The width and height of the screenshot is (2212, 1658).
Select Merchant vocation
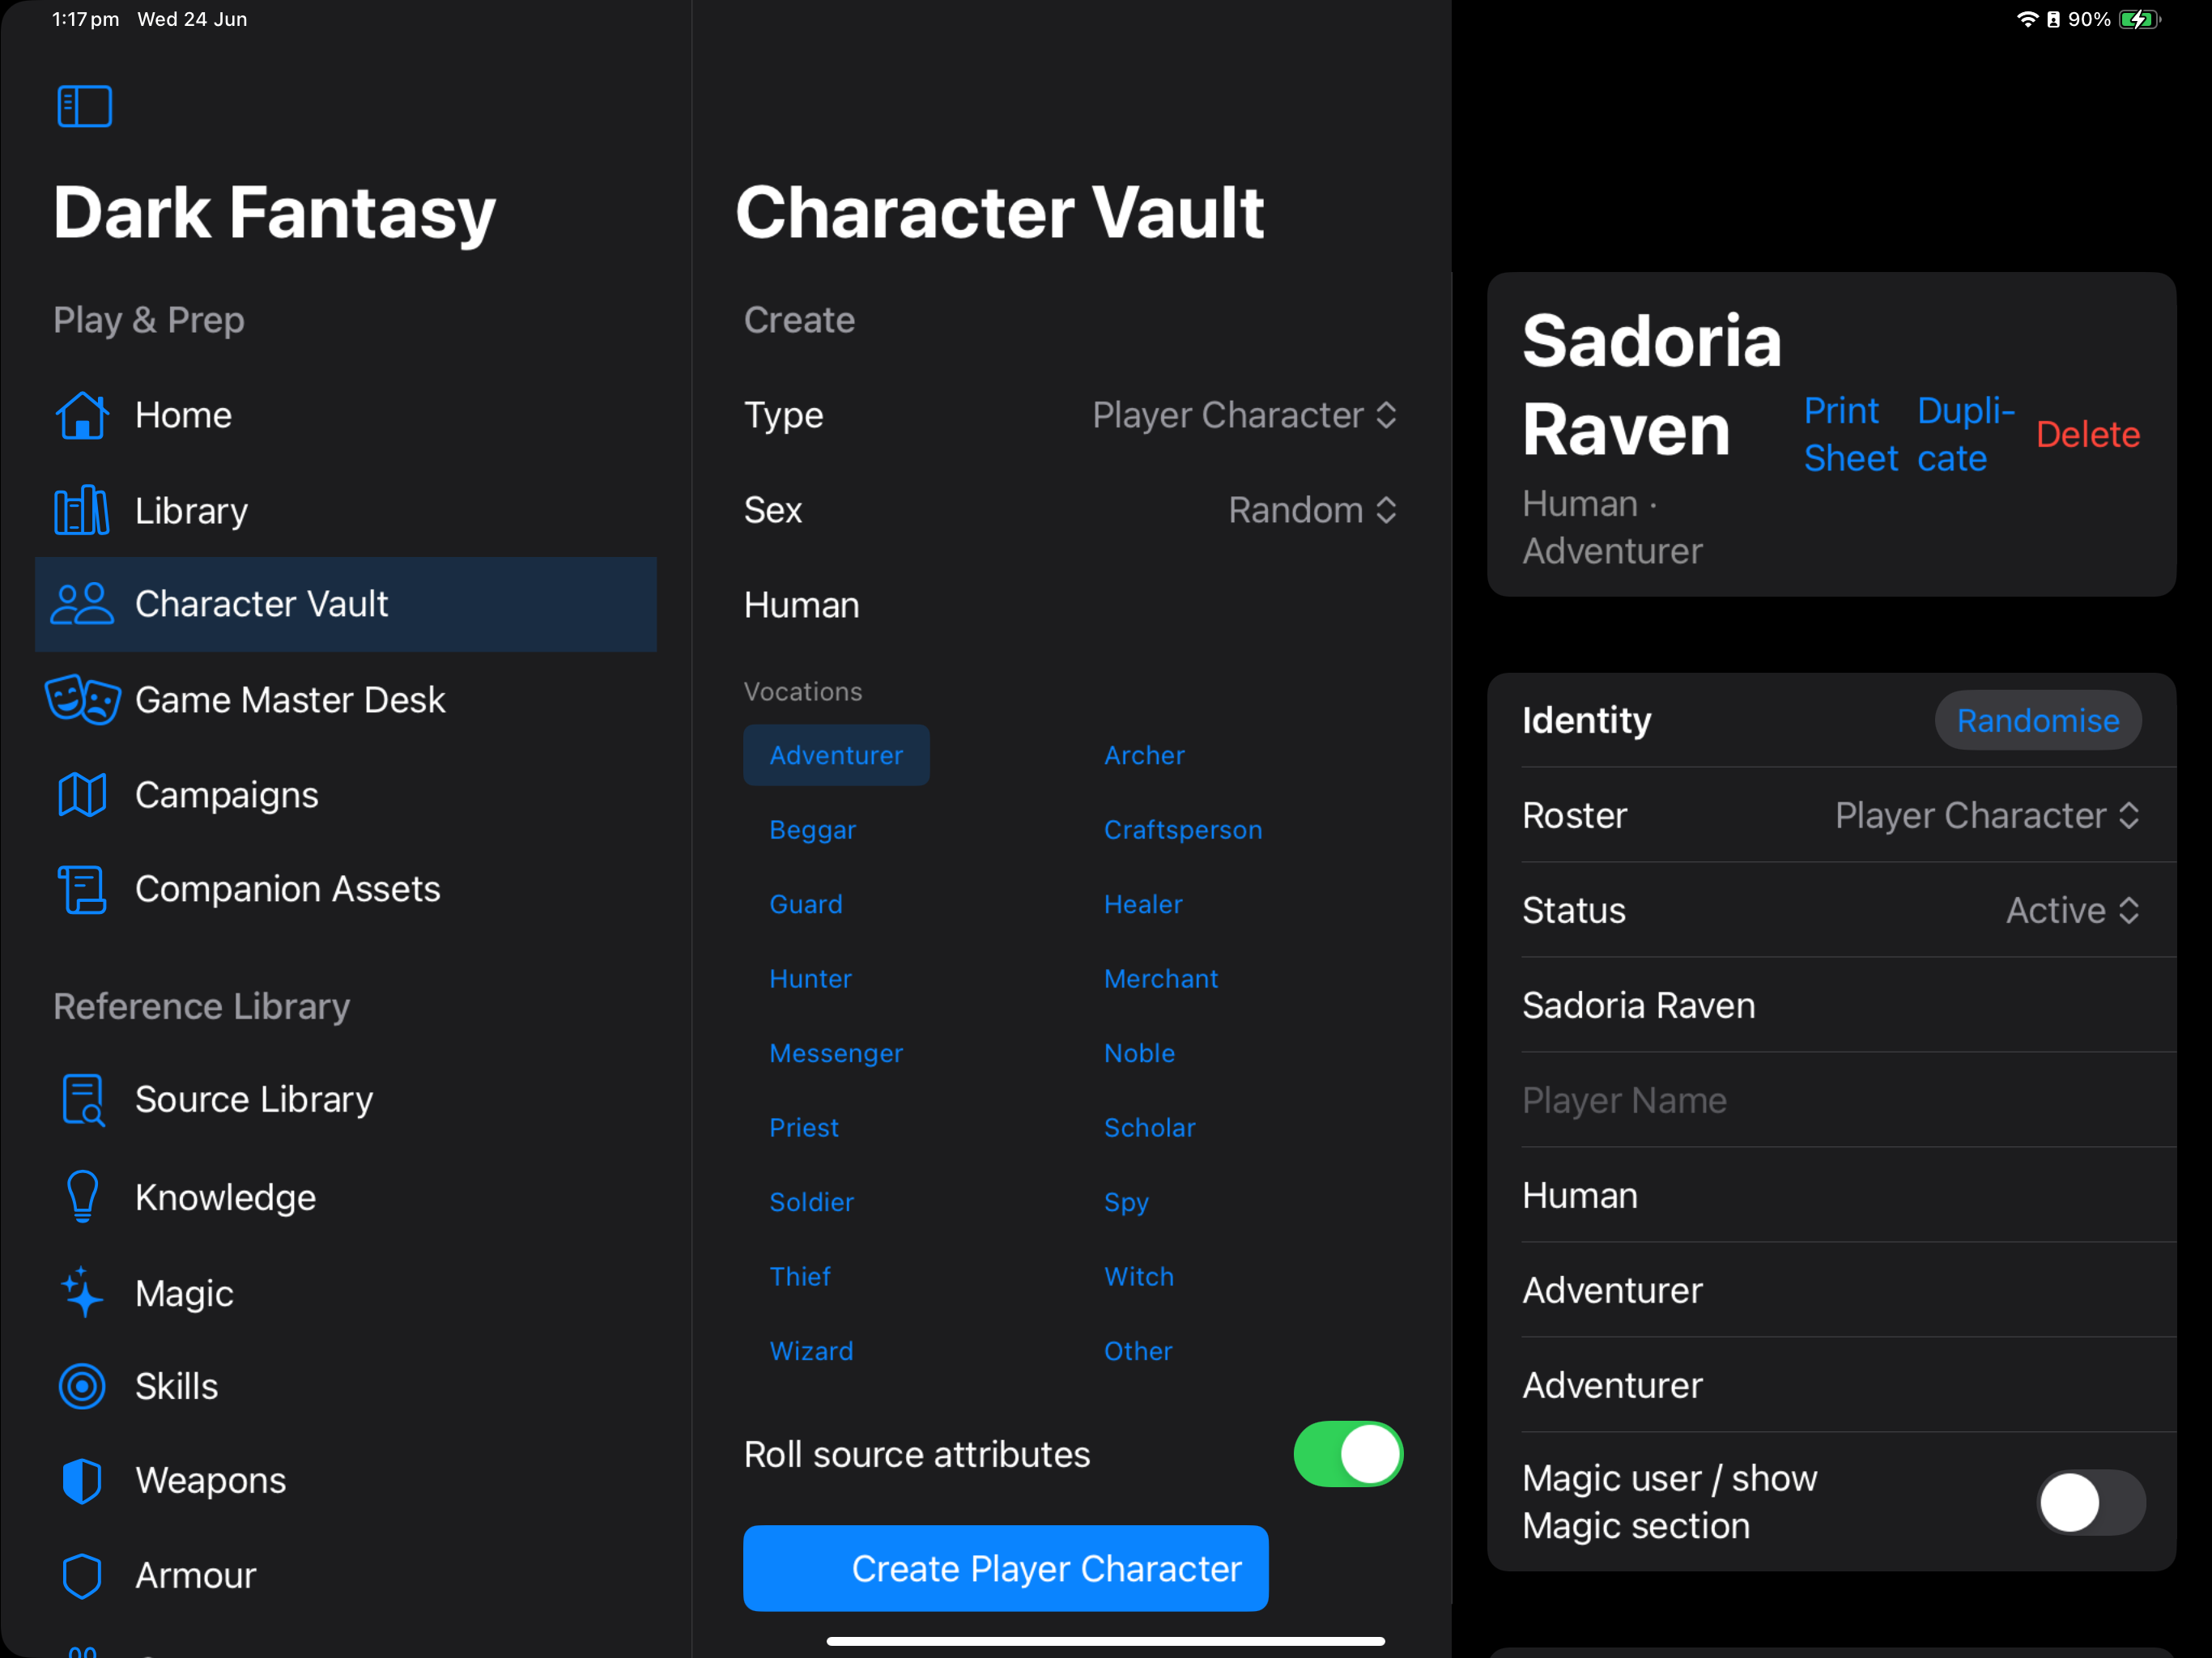coord(1161,979)
